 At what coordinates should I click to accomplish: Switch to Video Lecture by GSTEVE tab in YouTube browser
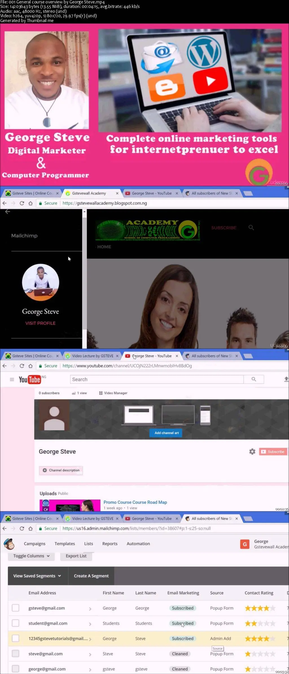tap(93, 356)
